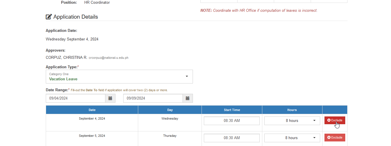Expand the 8 hours dropdown for September 4
391x146 pixels.
[x=292, y=121]
